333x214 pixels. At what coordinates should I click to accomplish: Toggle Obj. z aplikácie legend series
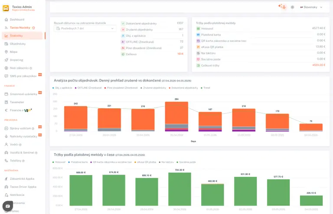point(62,88)
